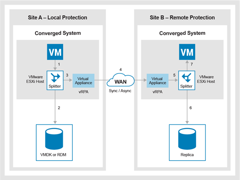Image resolution: width=240 pixels, height=180 pixels.
Task: Click Site A 'Converged System' title
Action: click(58, 33)
